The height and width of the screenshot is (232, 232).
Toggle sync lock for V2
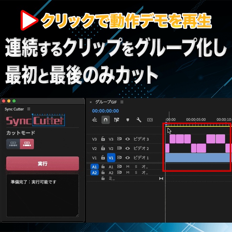119,148
